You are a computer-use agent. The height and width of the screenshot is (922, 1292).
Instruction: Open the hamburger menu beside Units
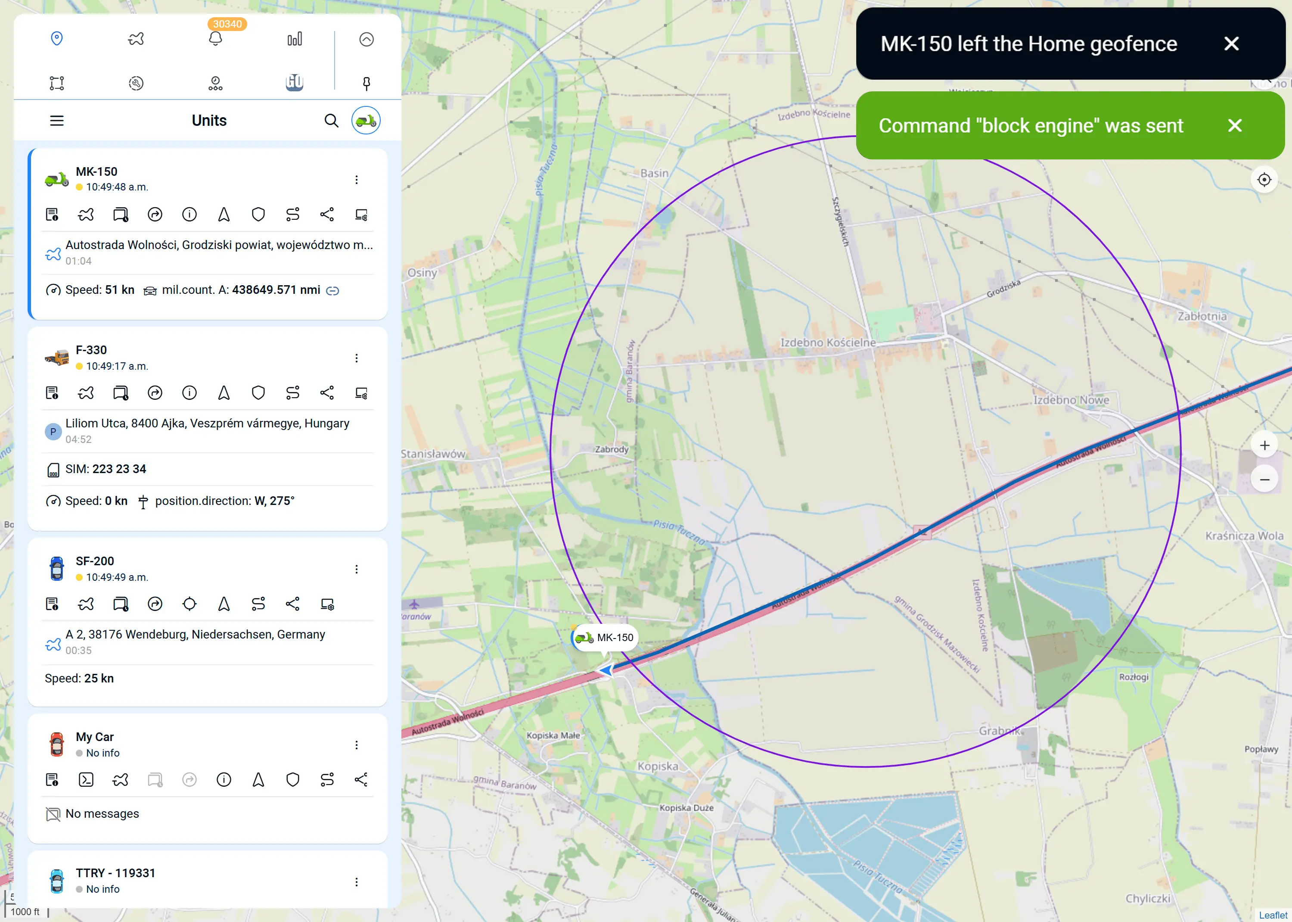57,120
